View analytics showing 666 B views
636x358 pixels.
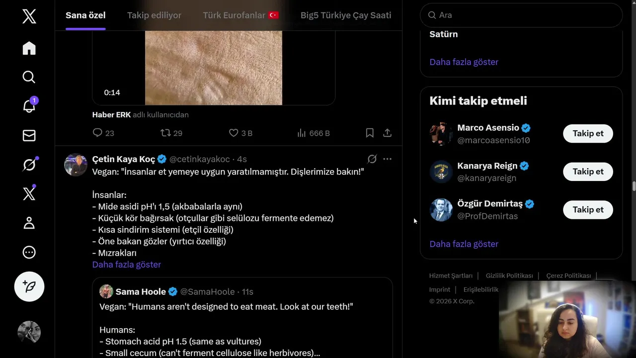pos(313,133)
